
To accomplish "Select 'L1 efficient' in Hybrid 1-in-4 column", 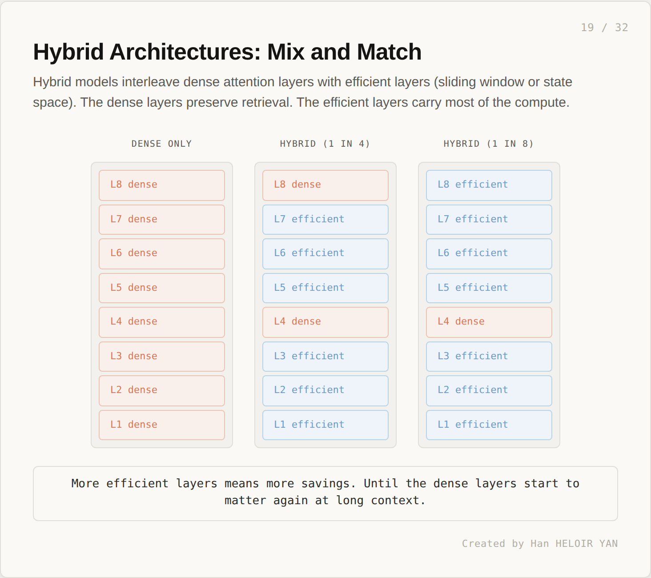I will pos(325,425).
